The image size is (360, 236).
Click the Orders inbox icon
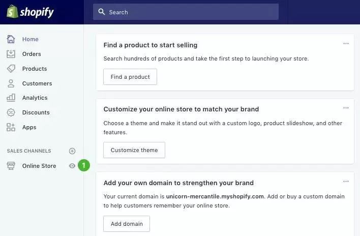coord(11,54)
